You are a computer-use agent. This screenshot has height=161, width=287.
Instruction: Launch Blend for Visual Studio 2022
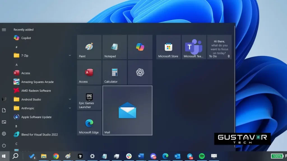(x=43, y=134)
